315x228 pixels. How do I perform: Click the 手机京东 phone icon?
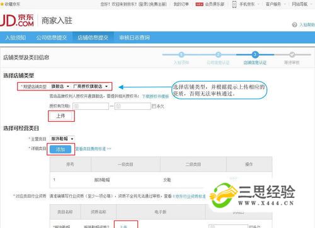tap(234, 4)
